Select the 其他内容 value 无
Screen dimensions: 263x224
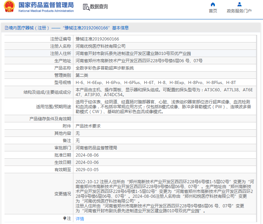(x=78, y=133)
